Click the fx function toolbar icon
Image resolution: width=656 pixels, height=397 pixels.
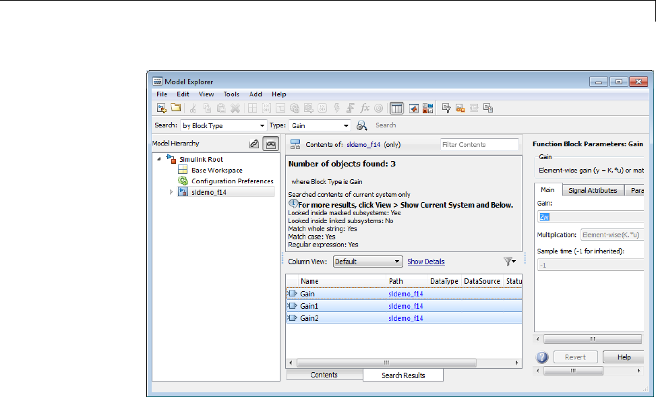[365, 109]
